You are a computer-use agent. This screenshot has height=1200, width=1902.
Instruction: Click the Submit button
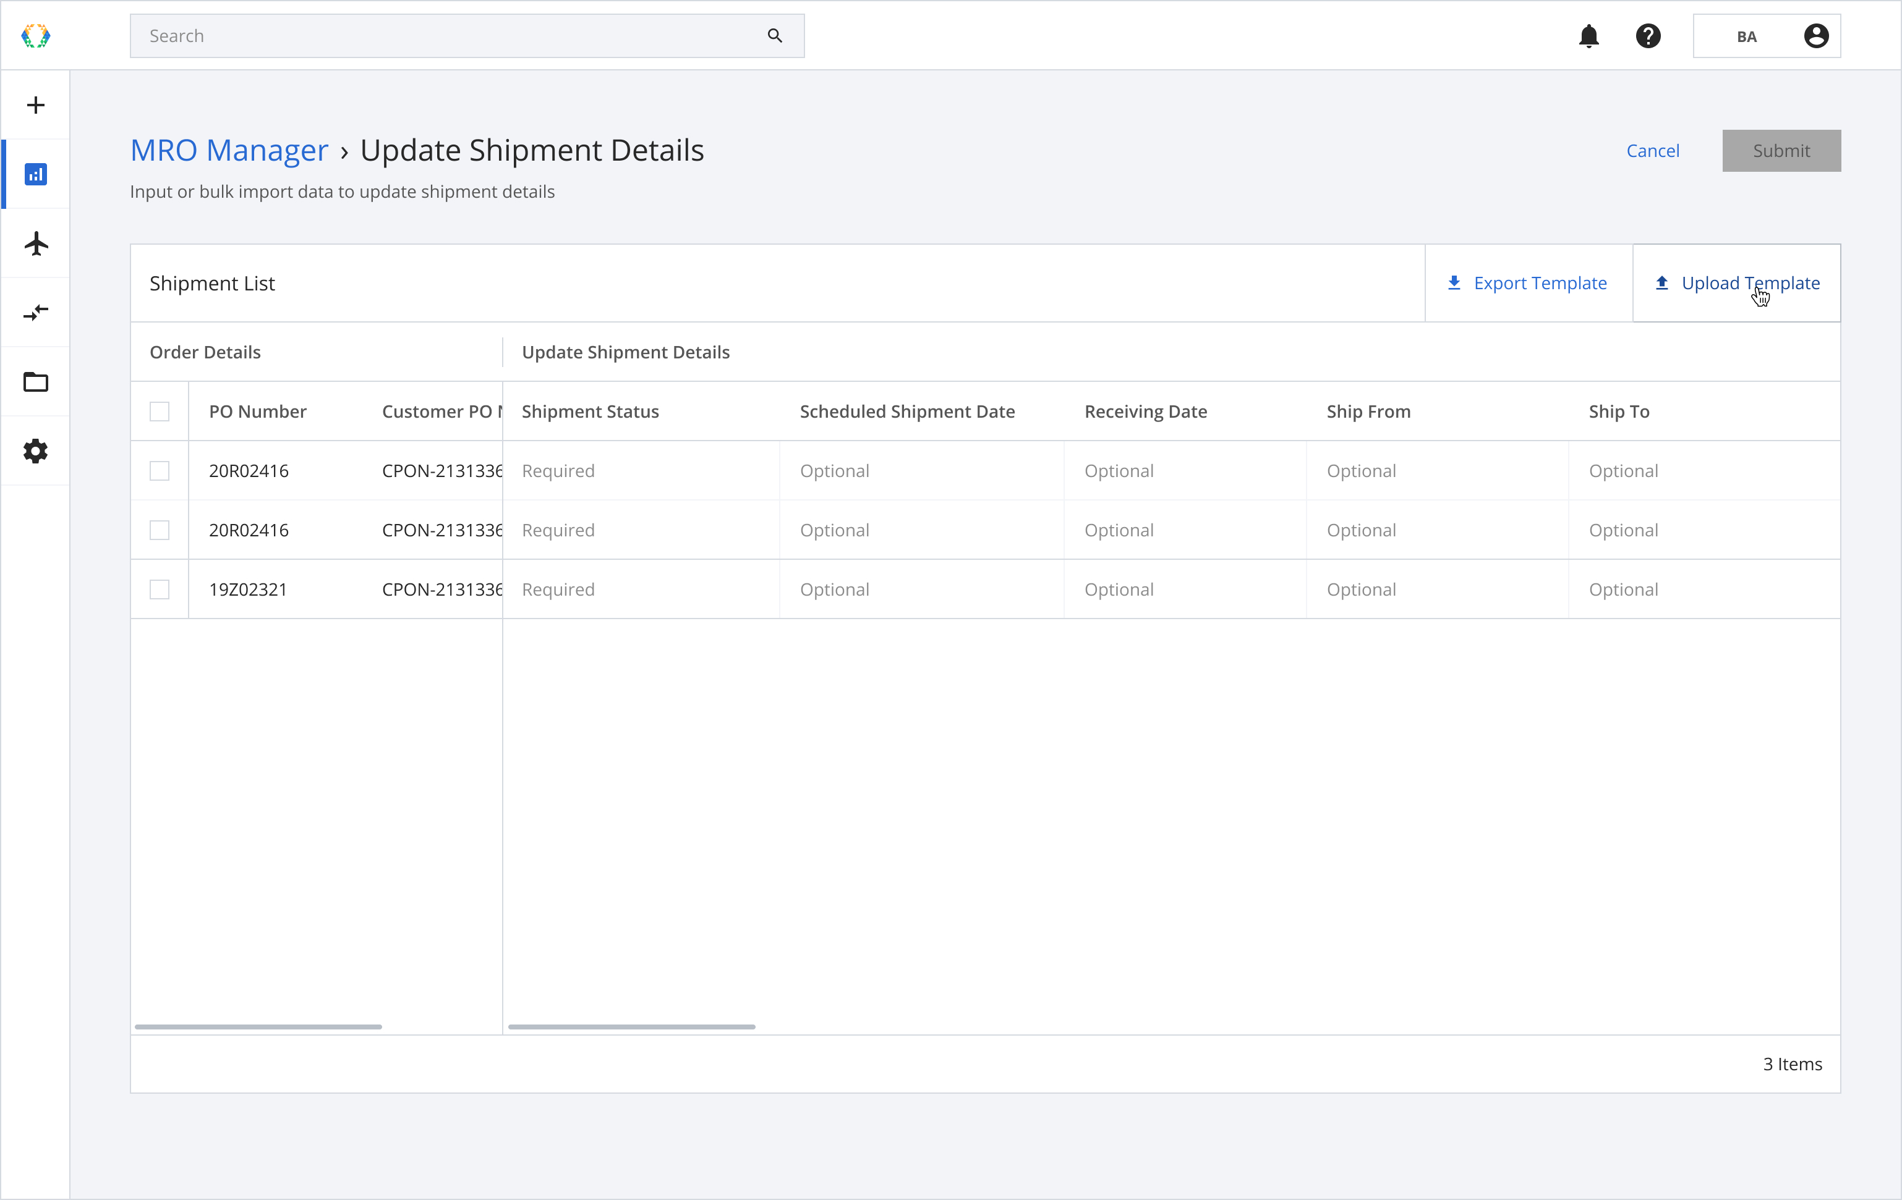(1781, 150)
